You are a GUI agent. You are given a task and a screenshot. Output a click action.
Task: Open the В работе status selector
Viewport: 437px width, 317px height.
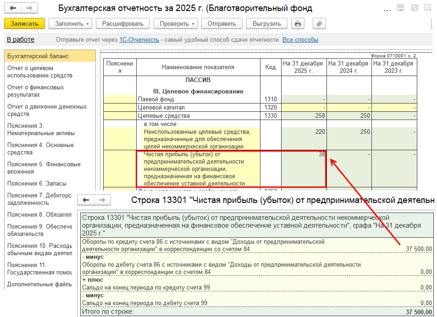[20, 40]
